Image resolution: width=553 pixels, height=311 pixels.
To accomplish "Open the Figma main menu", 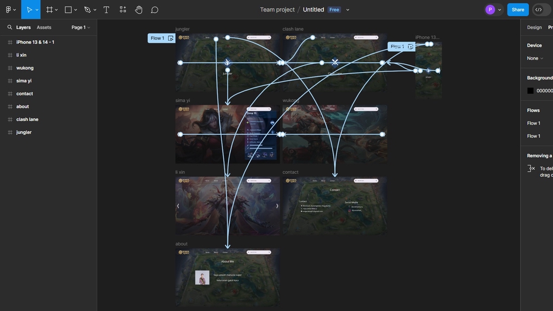I will 8,10.
